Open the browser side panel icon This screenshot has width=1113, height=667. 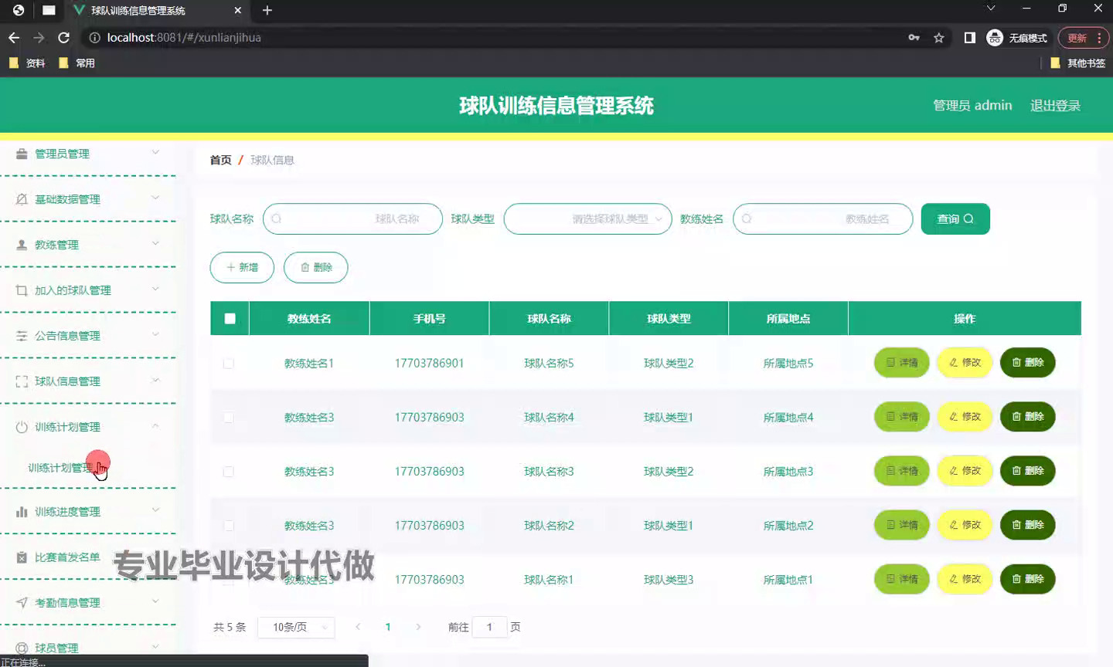(969, 37)
